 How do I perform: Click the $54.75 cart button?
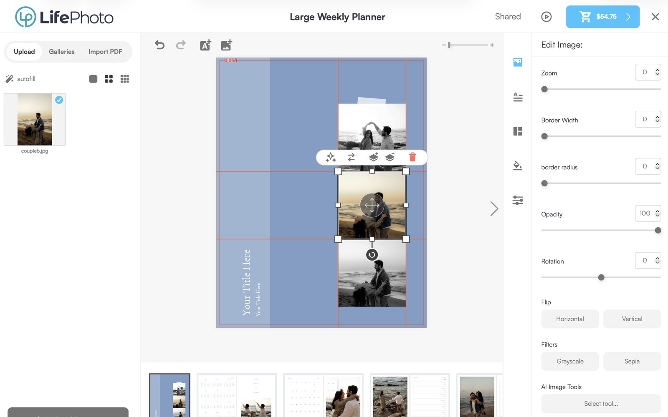[x=602, y=17]
